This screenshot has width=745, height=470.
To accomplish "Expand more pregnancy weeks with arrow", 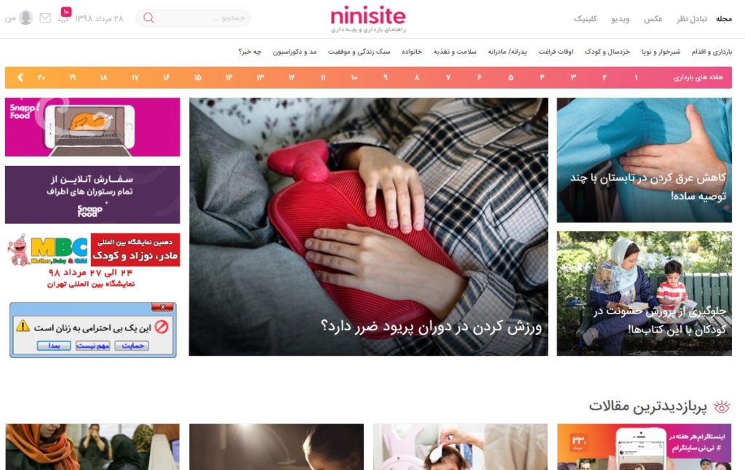I will 20,77.
